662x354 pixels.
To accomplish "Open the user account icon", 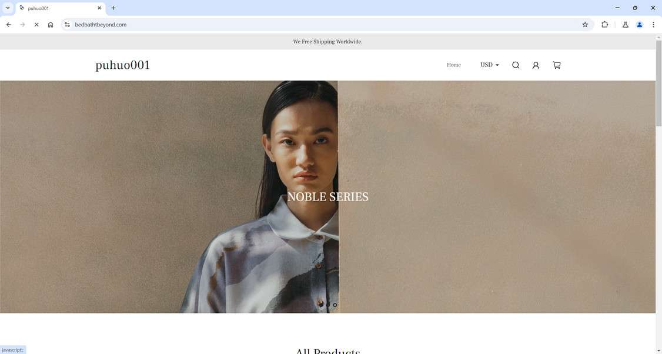I will point(536,65).
